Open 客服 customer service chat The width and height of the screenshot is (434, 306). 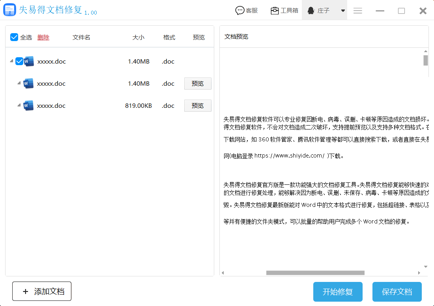(x=246, y=11)
